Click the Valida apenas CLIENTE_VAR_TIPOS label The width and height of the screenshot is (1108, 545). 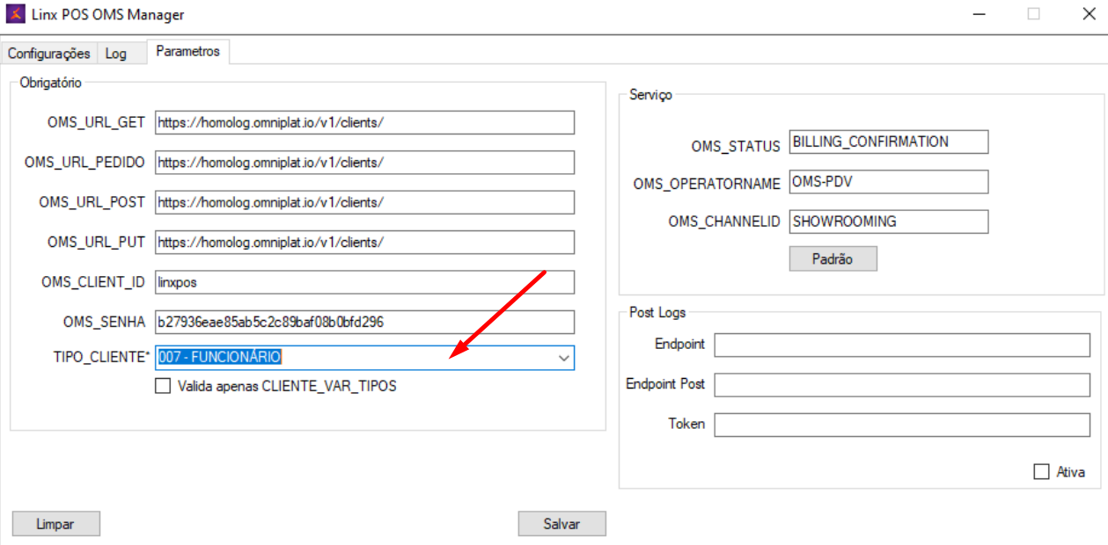(x=287, y=386)
